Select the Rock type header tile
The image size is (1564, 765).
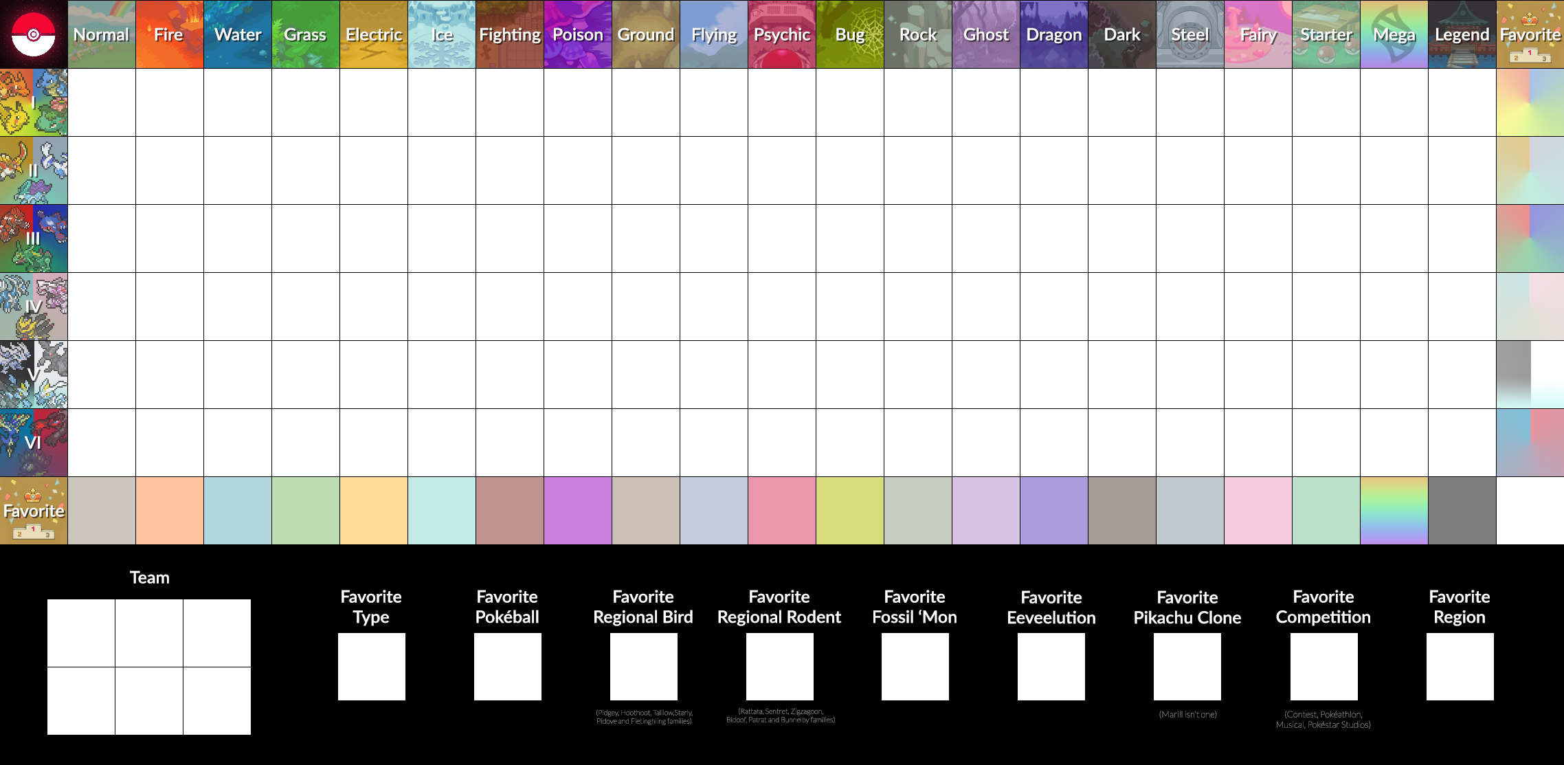[918, 34]
